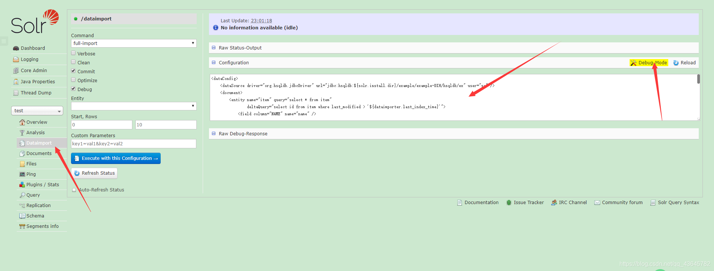Click the Core Admin icon
714x271 pixels.
[16, 71]
